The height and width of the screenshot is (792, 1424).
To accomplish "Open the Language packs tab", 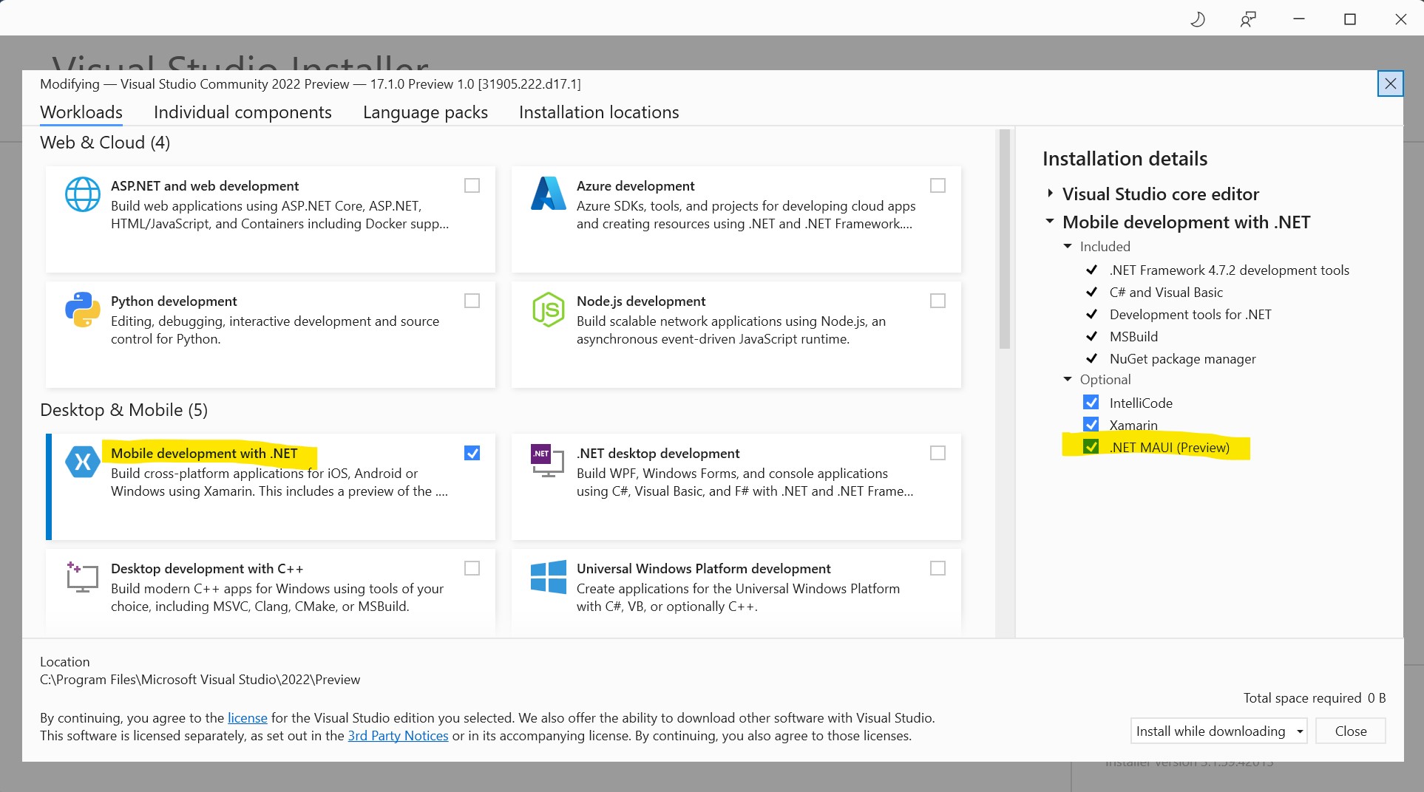I will tap(425, 112).
